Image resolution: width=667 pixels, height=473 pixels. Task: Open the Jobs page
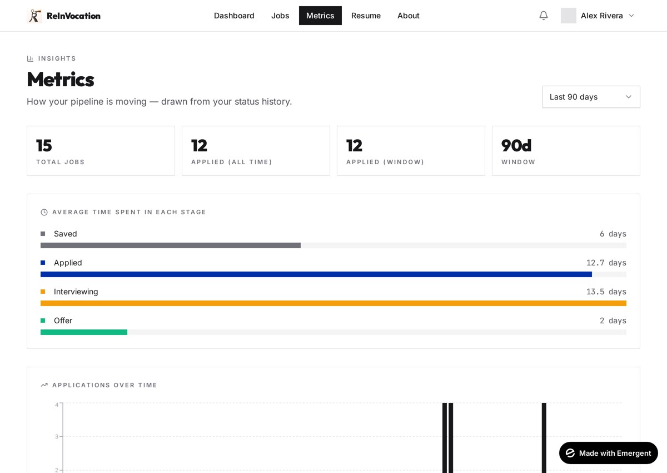(280, 16)
